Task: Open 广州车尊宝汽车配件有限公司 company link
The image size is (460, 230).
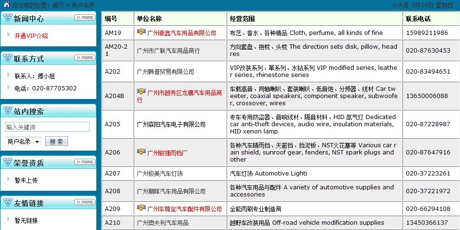Action: tap(184, 209)
